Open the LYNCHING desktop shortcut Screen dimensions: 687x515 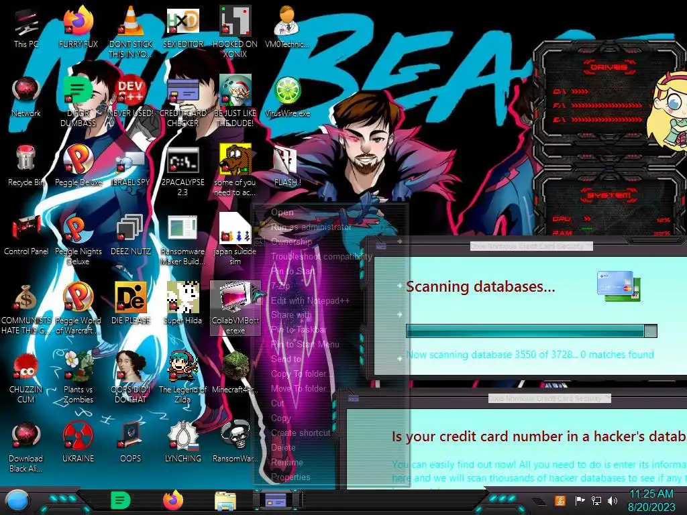182,443
